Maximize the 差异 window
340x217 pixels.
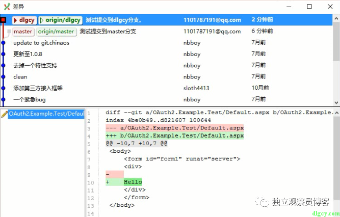coord(309,7)
